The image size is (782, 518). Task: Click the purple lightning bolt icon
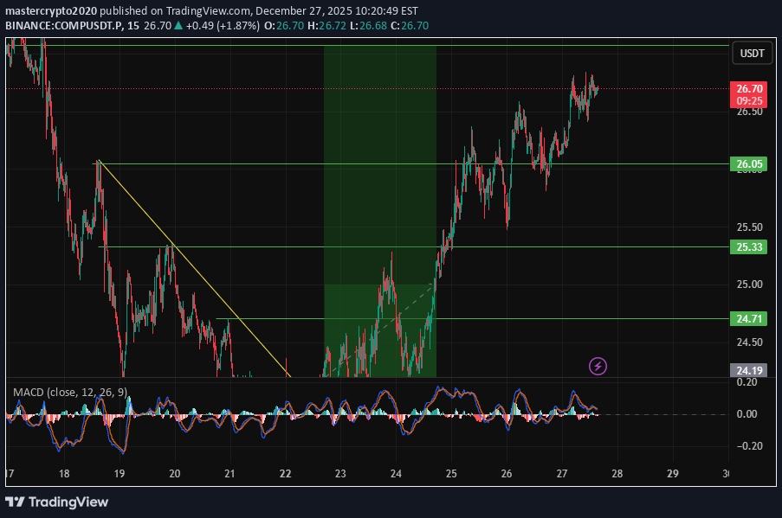pos(598,366)
